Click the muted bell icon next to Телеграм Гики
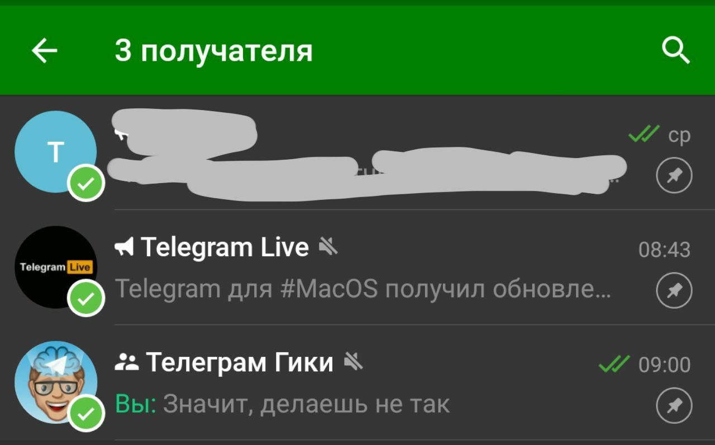Screen dimensions: 715x445 [354, 362]
